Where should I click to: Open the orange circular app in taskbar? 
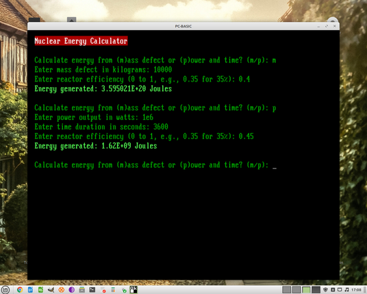[62, 290]
